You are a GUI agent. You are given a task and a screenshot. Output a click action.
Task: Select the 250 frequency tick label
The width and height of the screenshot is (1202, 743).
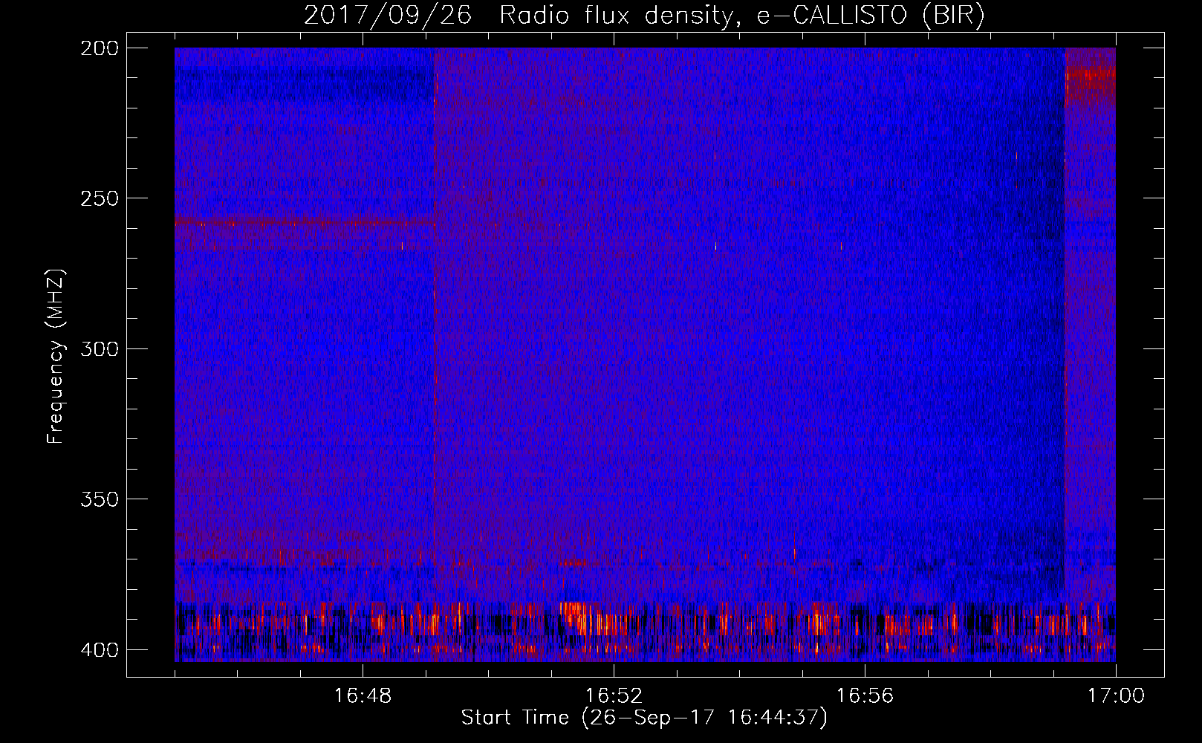(x=99, y=198)
